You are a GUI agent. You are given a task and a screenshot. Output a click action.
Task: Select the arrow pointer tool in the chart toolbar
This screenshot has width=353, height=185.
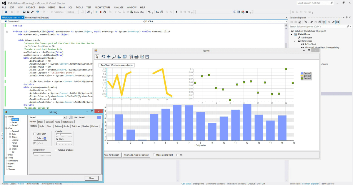pos(97,56)
